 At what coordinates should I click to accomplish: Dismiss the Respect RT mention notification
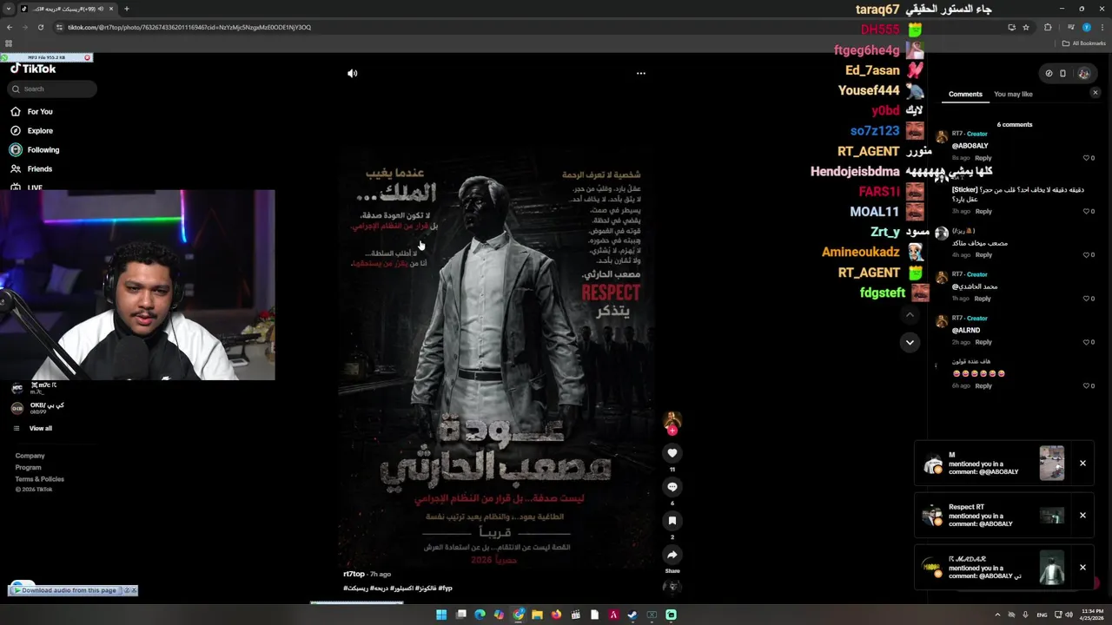click(1082, 516)
